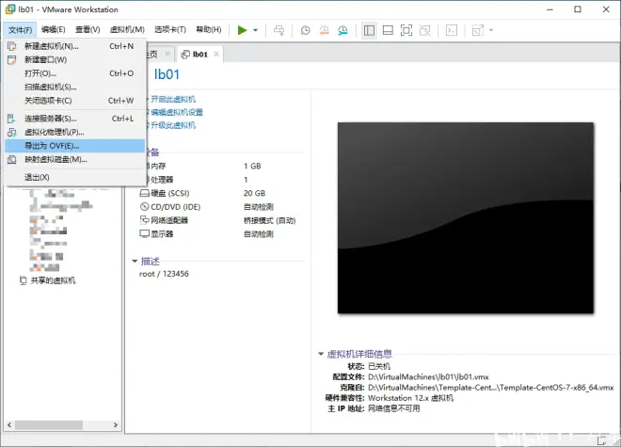Click the 处理器 device row
Viewport: 621px width, 447px height.
pos(220,180)
